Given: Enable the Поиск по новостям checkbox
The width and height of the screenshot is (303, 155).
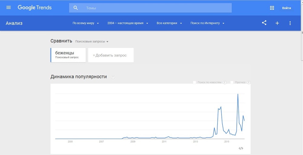Looking at the screenshot, I should (195, 83).
